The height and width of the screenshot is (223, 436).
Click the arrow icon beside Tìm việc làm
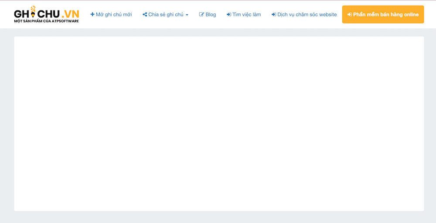pos(229,14)
